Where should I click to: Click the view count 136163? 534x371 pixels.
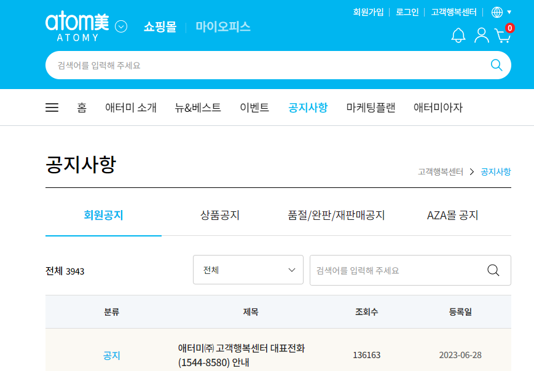point(366,355)
